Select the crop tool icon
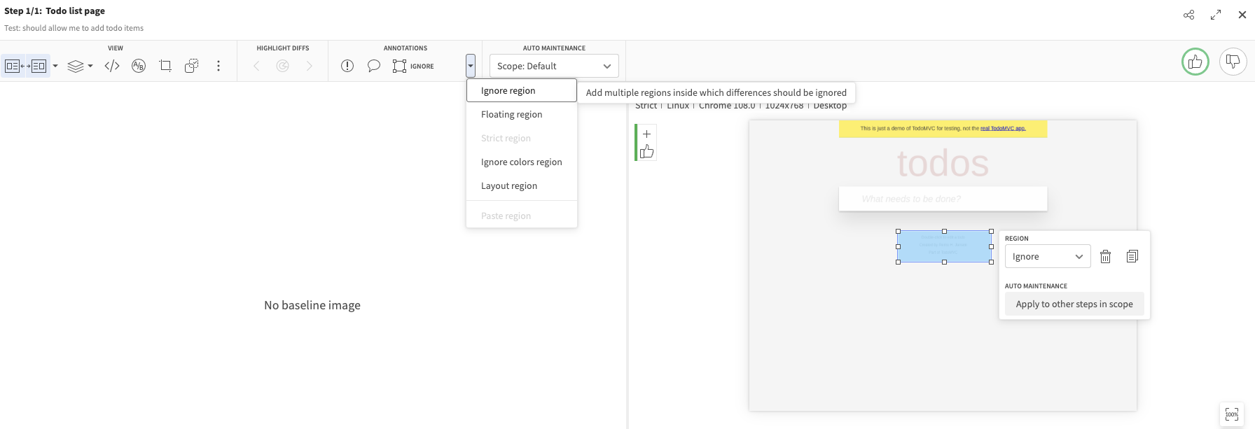 coord(165,66)
